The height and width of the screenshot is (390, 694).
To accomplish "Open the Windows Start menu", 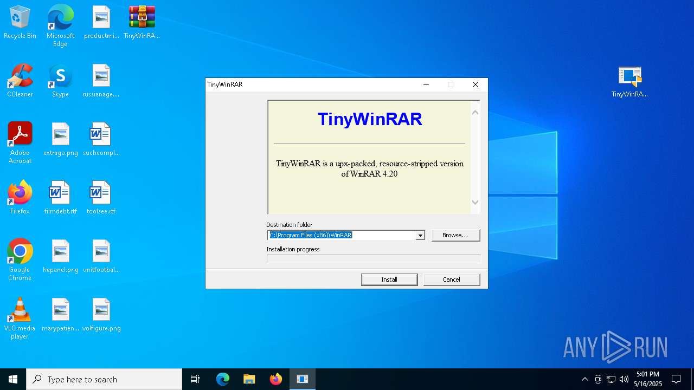I will 13,379.
